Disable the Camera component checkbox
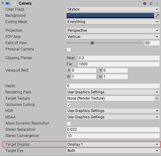The height and width of the screenshot is (156, 161). (14, 3)
